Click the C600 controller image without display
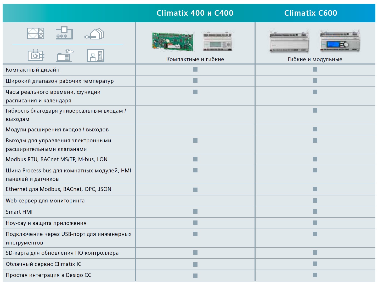Screen dimensions: 378x285 (x=289, y=41)
